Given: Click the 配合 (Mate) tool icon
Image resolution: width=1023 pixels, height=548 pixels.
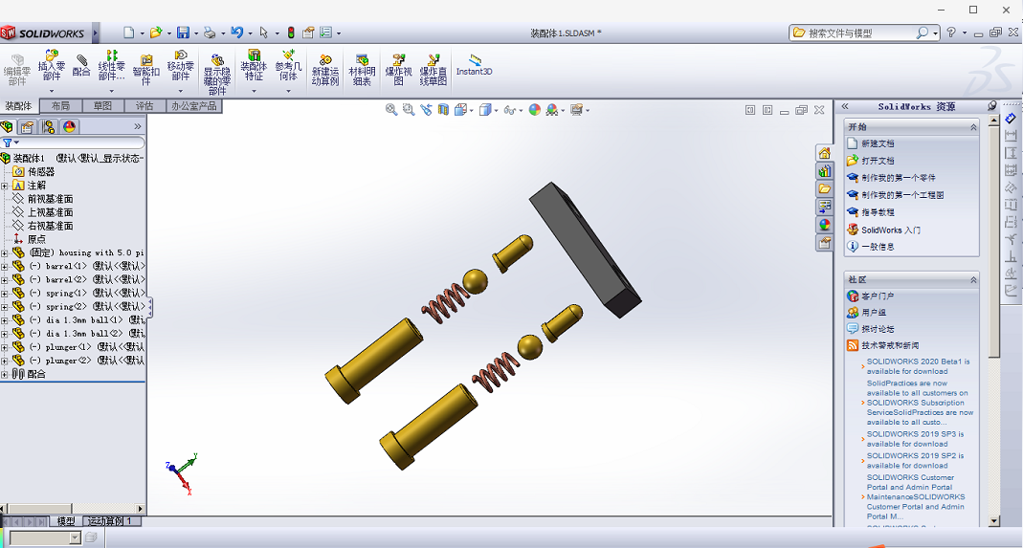Looking at the screenshot, I should [81, 66].
